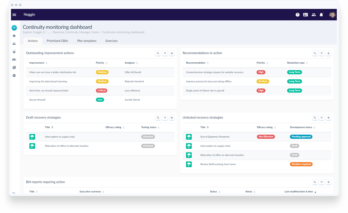Screen dimensions: 348x213
Task: Add new item to Recommendations to action
Action: pyautogui.click(x=328, y=53)
